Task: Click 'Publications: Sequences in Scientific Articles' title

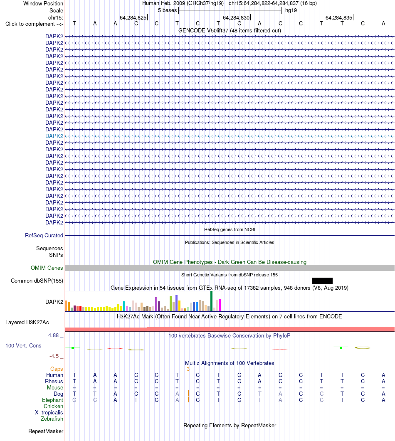Action: [230, 242]
